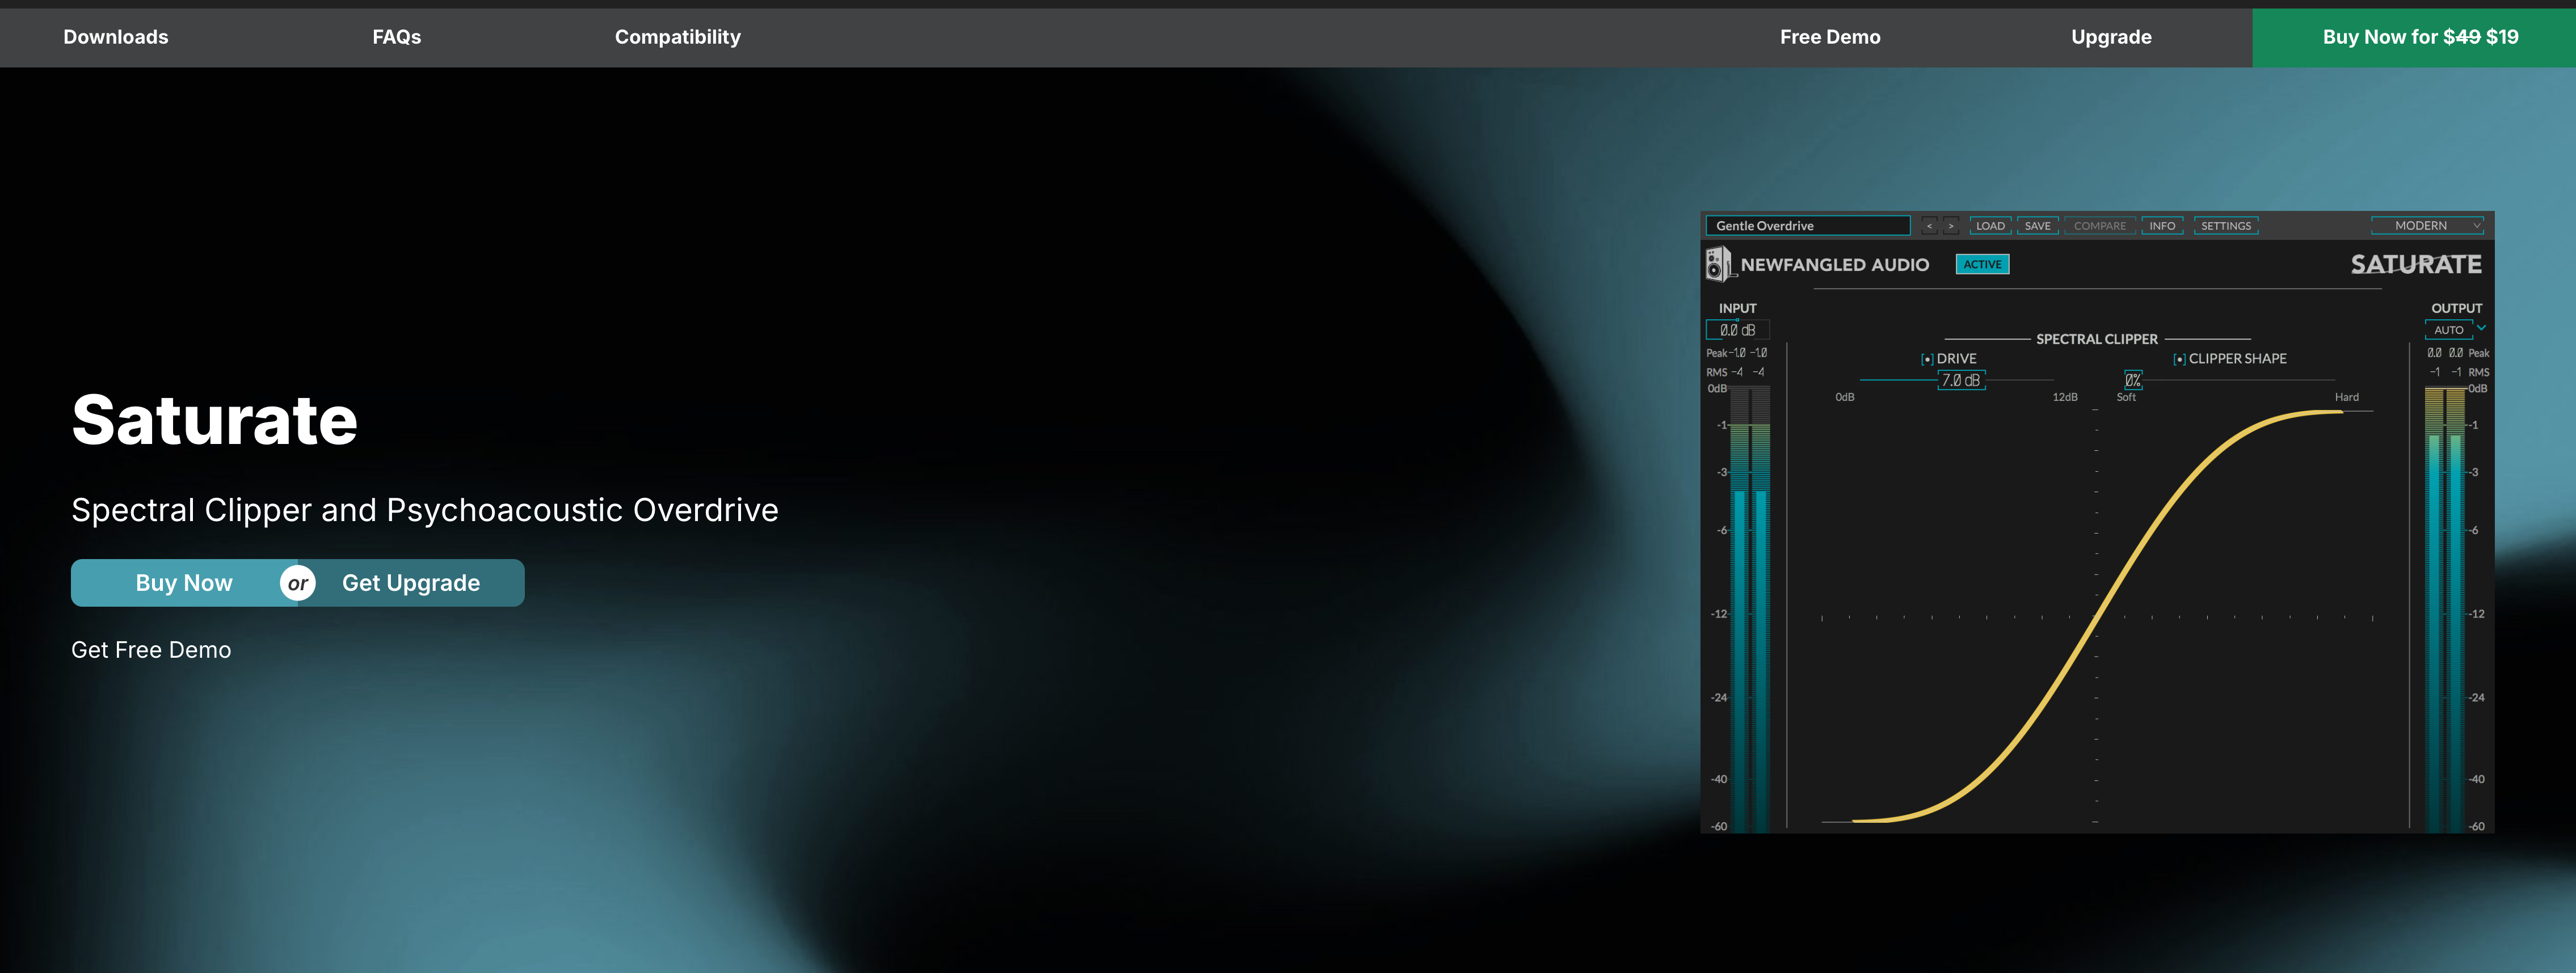2576x973 pixels.
Task: Click the previous preset arrow button
Action: [x=1929, y=226]
